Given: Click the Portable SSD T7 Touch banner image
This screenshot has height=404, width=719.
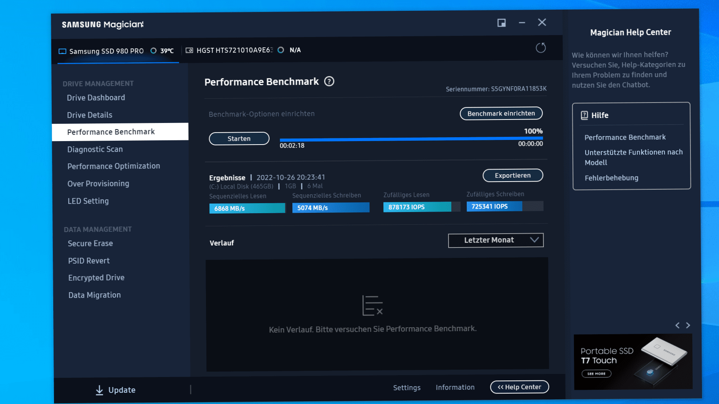Looking at the screenshot, I should (x=633, y=362).
